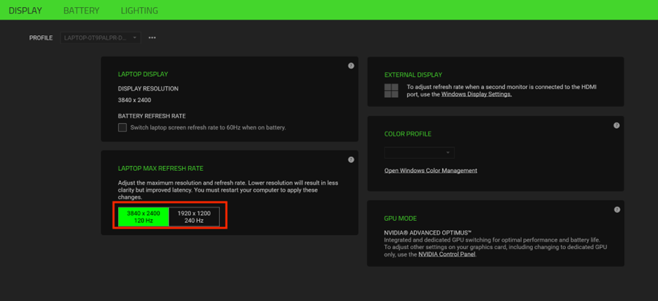Open the Display tab
Screen dimensions: 658x301
pyautogui.click(x=25, y=11)
